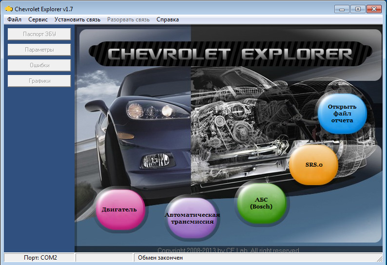Screen dimensions: 387x265
Task: Choose the purple Автоматическая трансмиссия button
Action: click(192, 218)
